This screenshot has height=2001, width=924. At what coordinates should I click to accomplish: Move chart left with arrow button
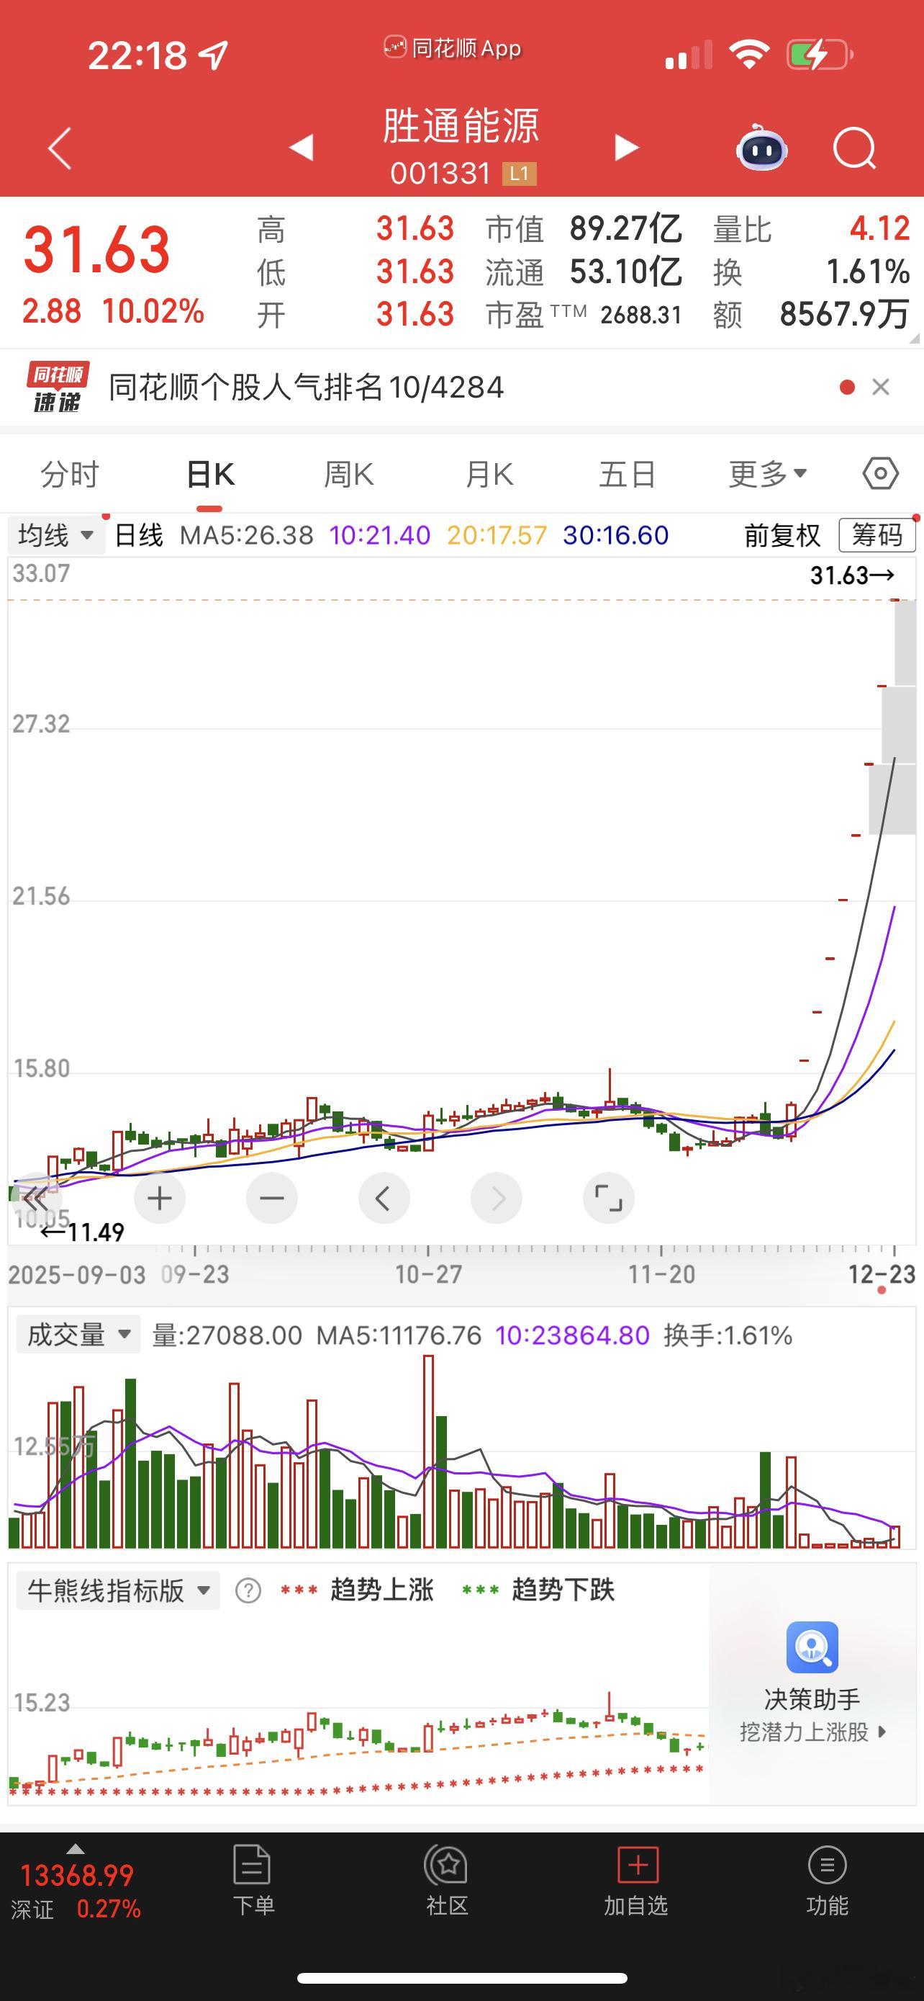(x=384, y=1199)
